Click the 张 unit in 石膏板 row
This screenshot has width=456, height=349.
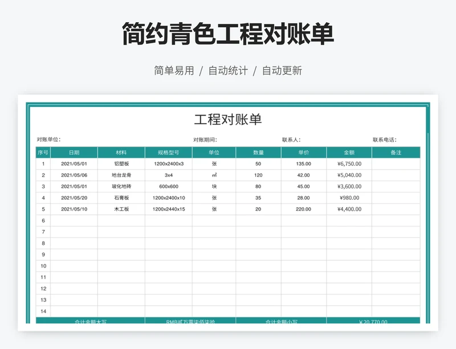(214, 198)
